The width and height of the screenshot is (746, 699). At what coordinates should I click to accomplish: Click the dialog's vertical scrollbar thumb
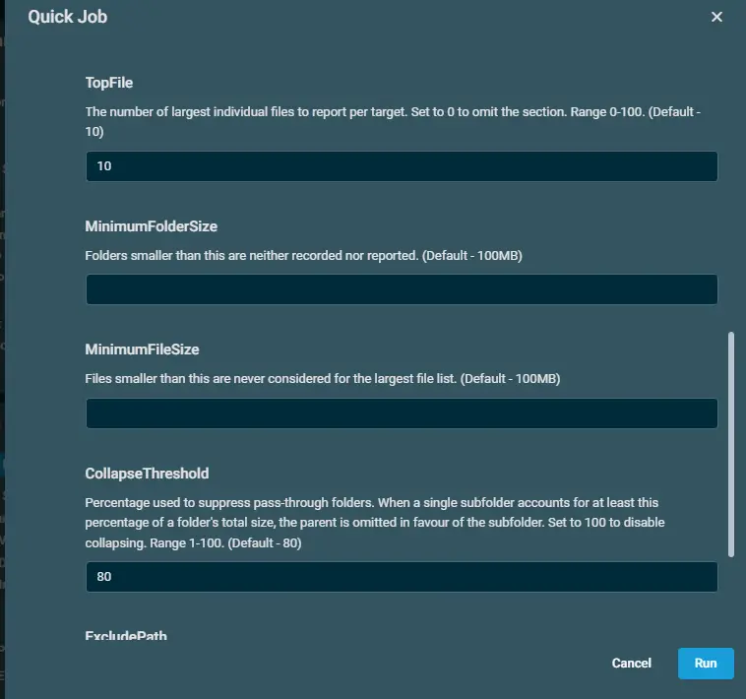[731, 444]
